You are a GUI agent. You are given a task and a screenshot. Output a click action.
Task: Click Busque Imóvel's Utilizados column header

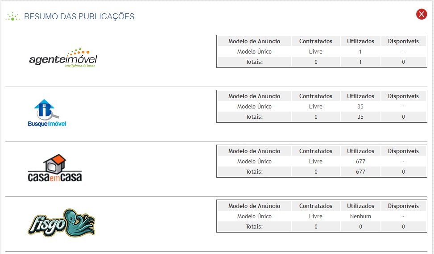tap(360, 96)
